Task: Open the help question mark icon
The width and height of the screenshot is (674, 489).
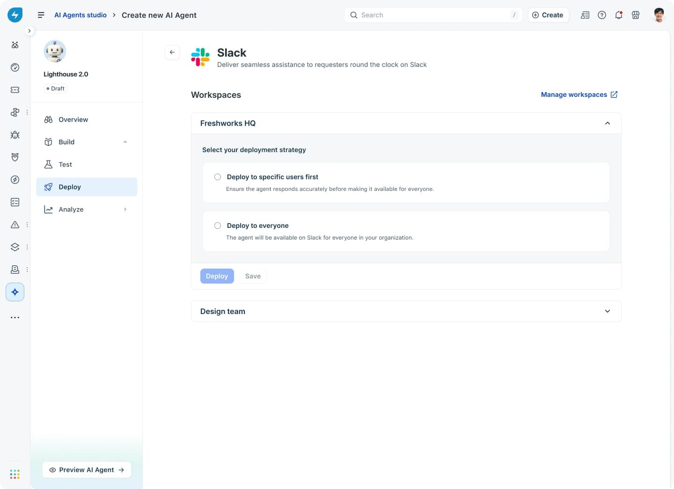Action: (x=602, y=15)
